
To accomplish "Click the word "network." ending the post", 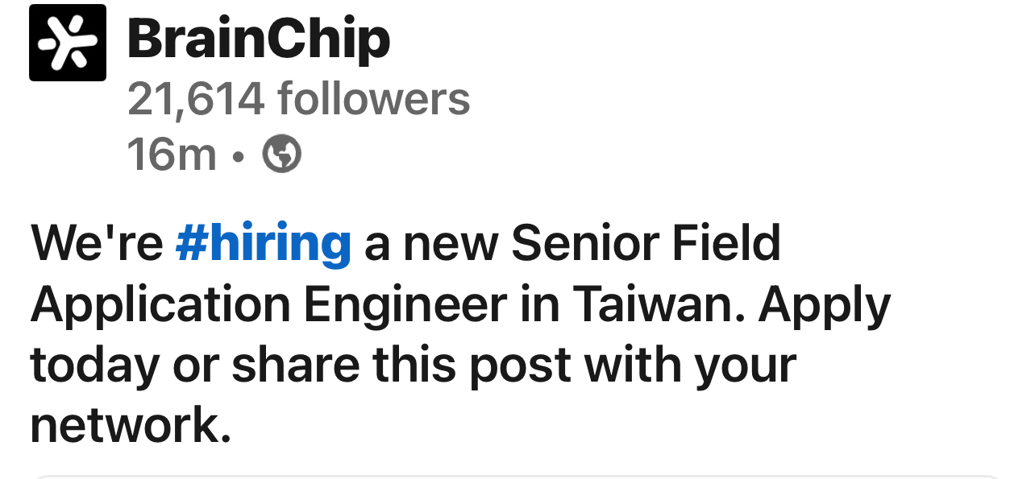I will tap(131, 426).
